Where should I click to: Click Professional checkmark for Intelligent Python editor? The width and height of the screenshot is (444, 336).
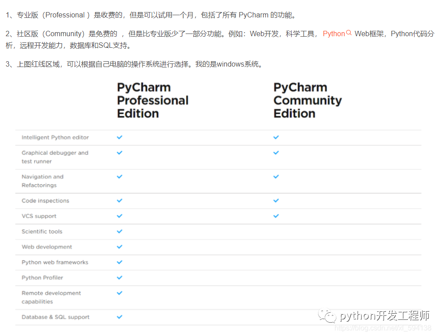pyautogui.click(x=120, y=137)
